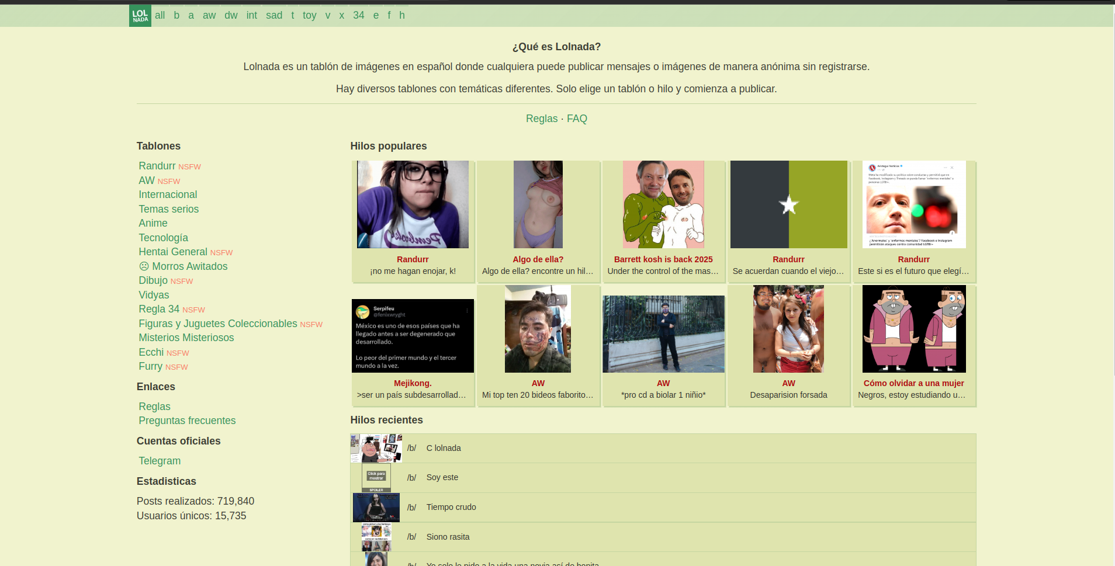Viewport: 1115px width, 566px height.
Task: Open Preguntas frecuentes under Enlaces
Action: tap(187, 421)
